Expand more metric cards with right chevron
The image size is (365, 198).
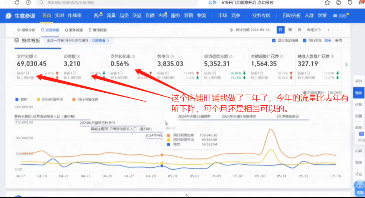pos(347,65)
